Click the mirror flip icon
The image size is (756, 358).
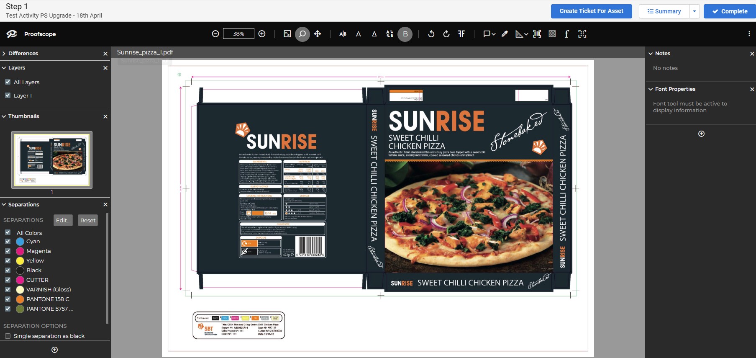(x=461, y=34)
